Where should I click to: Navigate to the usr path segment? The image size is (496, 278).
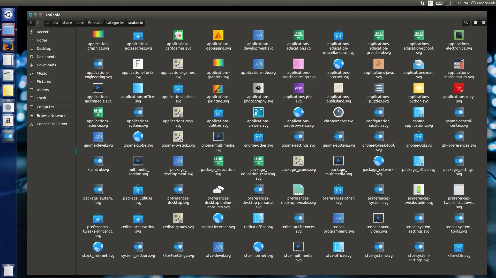56,23
